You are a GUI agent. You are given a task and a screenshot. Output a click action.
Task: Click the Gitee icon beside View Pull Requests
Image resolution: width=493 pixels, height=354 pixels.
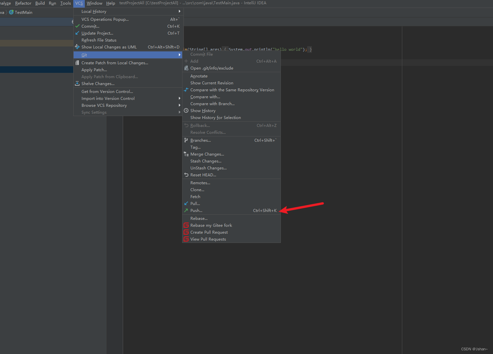click(186, 239)
